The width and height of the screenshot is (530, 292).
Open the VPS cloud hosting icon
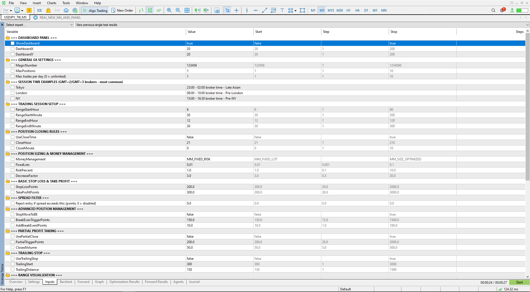pyautogui.click(x=66, y=10)
